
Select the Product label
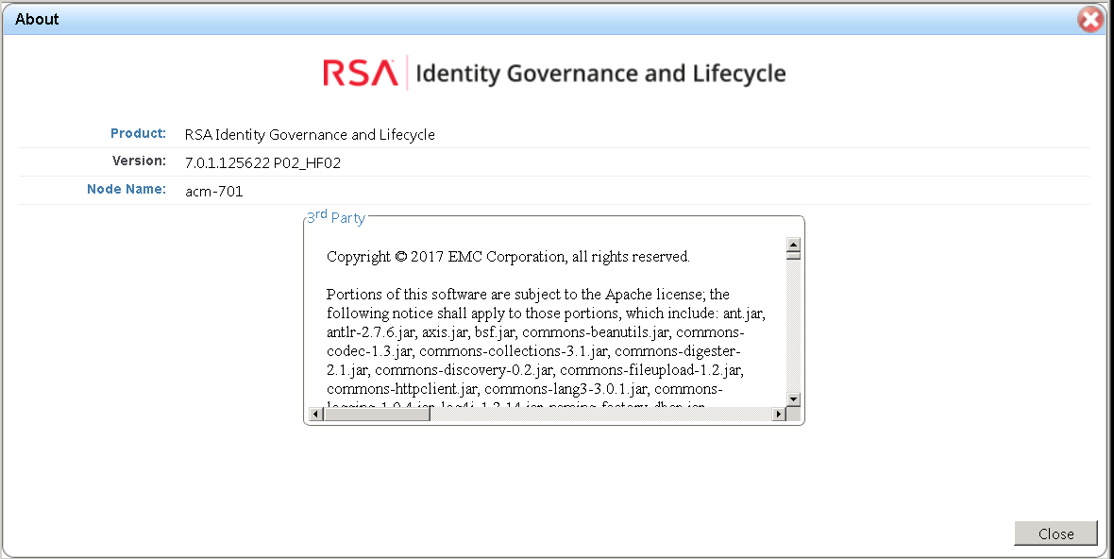138,133
